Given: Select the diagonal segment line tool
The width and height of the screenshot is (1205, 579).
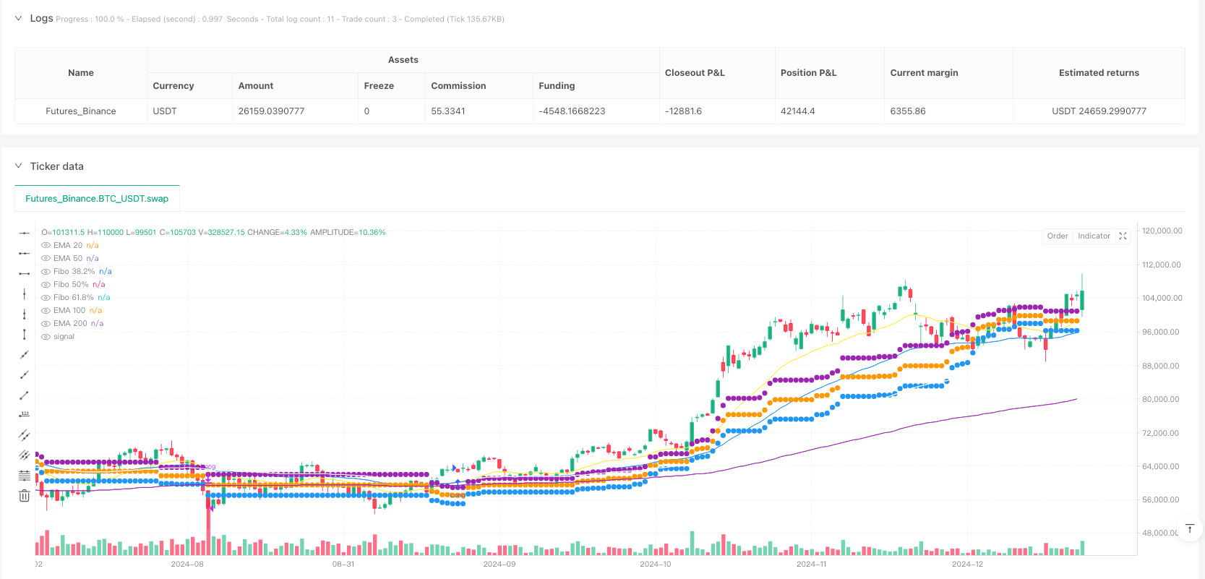Looking at the screenshot, I should (24, 395).
